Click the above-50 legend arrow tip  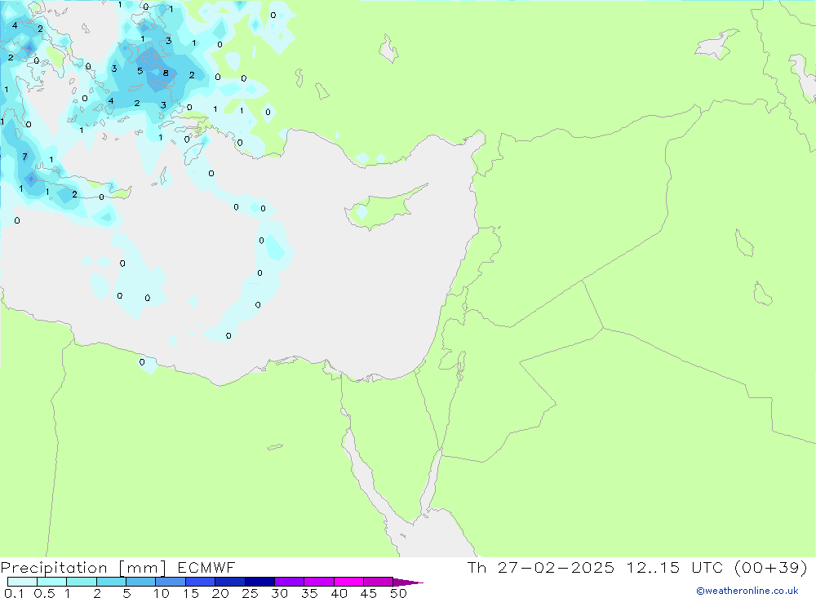(409, 582)
